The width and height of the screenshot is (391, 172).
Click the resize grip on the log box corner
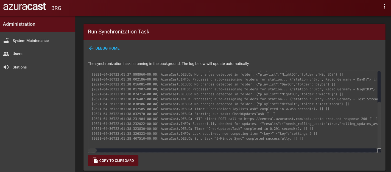[379, 150]
